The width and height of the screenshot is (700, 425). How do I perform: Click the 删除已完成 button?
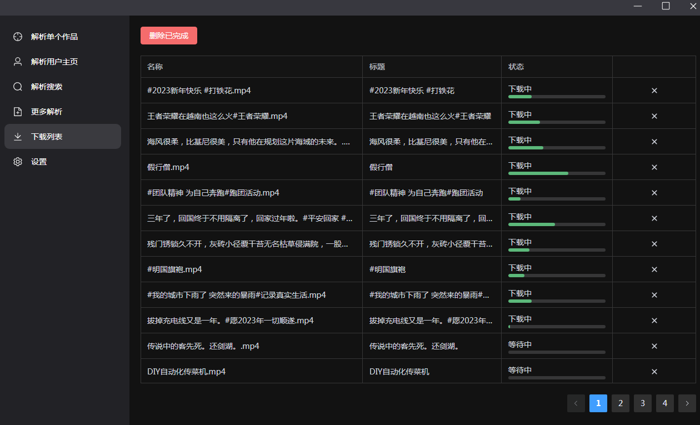click(x=169, y=36)
